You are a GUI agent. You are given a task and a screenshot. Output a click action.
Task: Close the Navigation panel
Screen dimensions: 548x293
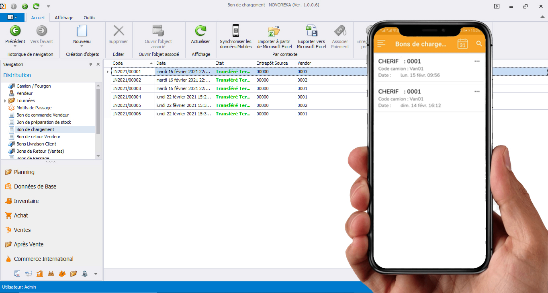tap(98, 64)
